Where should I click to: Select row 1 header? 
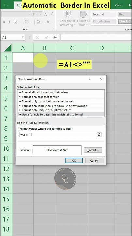tap(6, 58)
